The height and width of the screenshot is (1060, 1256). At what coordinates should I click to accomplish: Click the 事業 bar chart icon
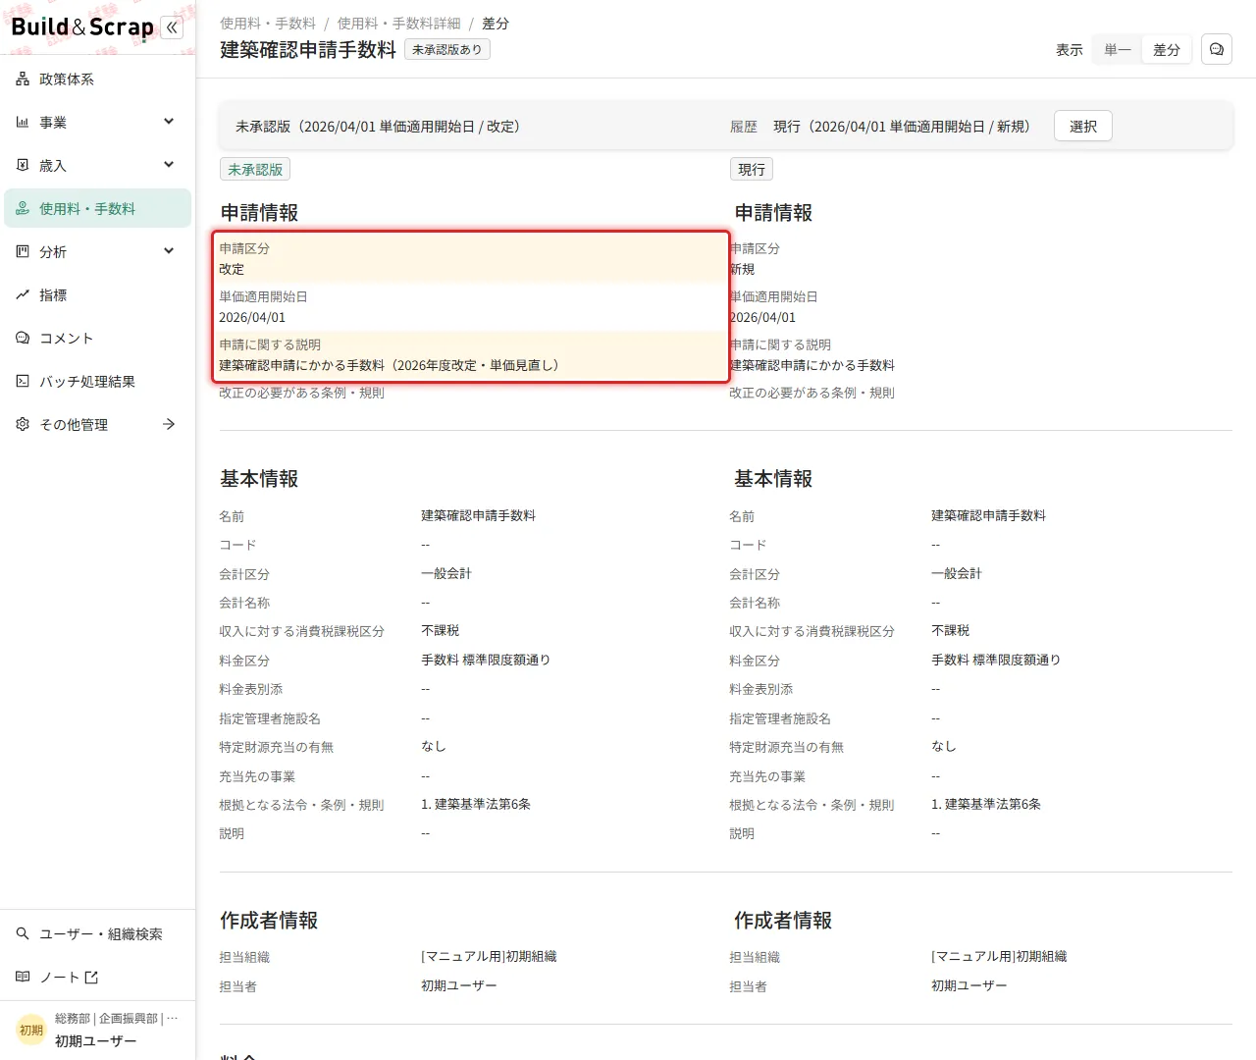pos(23,123)
